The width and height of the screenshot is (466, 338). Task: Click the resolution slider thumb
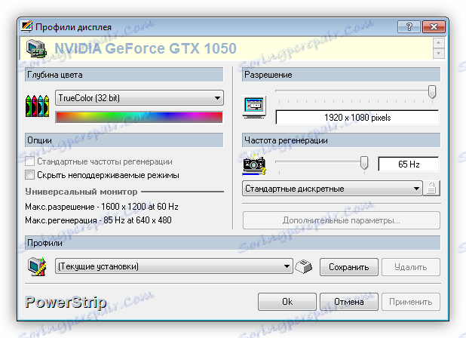(x=432, y=92)
